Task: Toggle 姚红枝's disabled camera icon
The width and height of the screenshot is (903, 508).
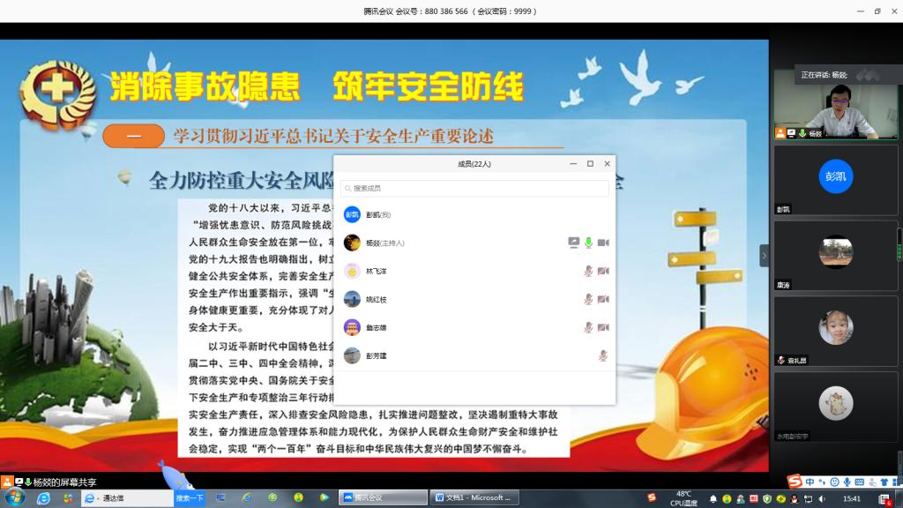Action: coord(603,299)
